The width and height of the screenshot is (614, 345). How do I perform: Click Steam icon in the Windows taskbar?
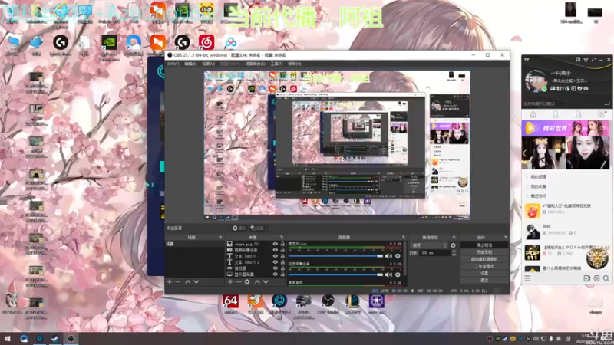54,338
